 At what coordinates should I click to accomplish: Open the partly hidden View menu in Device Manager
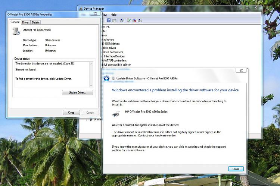pyautogui.click(x=105, y=15)
